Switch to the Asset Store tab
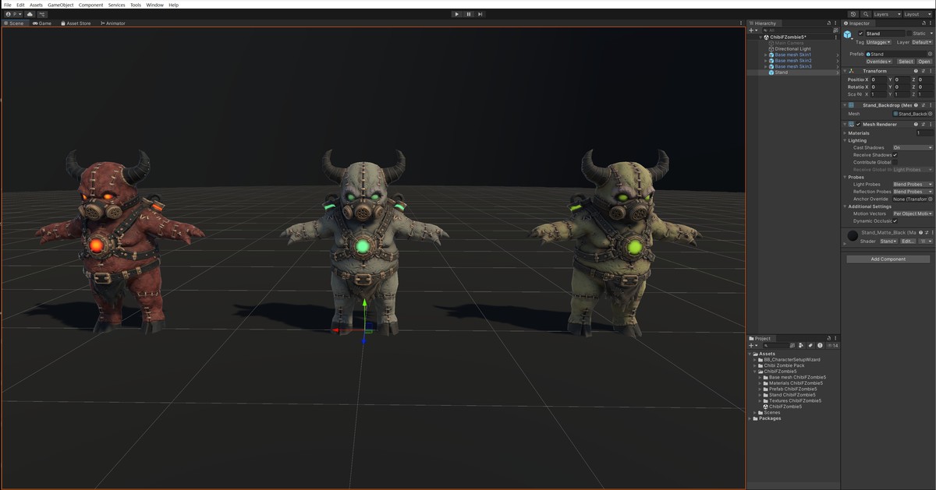This screenshot has width=936, height=490. pyautogui.click(x=76, y=23)
